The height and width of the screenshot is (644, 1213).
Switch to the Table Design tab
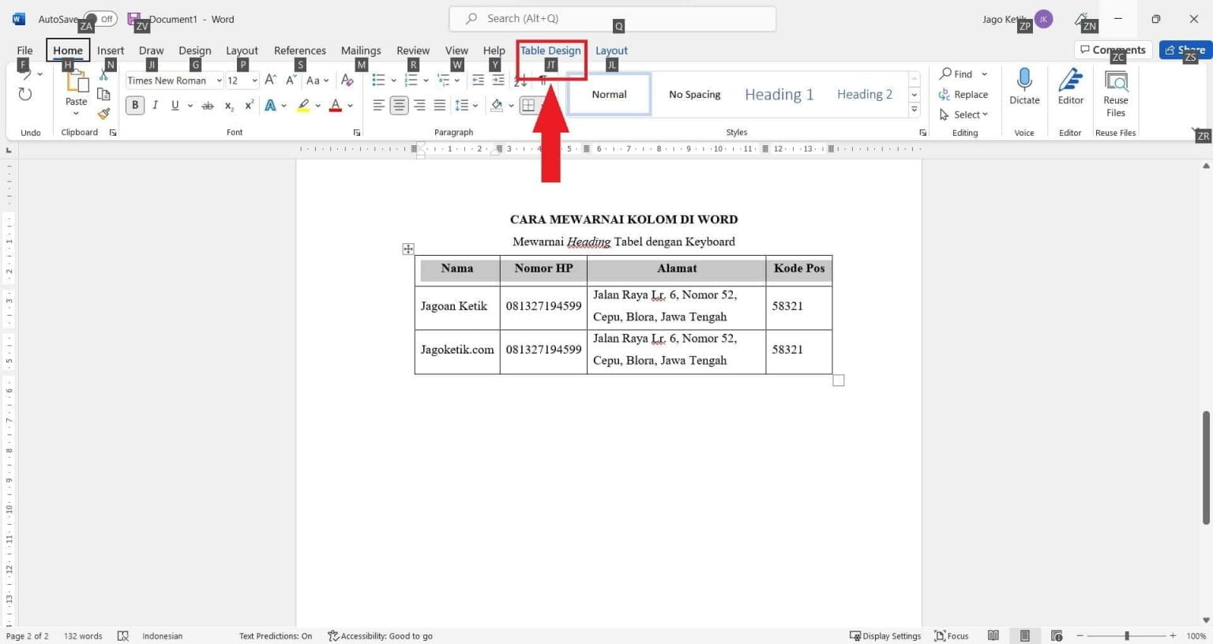click(550, 50)
